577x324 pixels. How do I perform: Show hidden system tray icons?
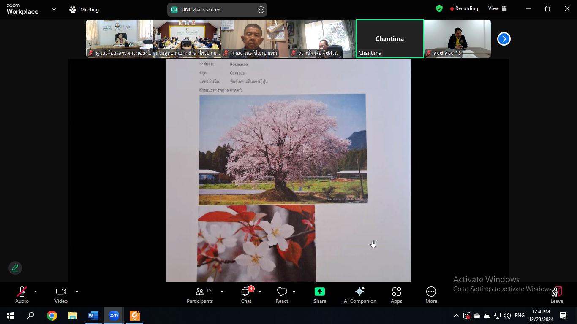456,316
